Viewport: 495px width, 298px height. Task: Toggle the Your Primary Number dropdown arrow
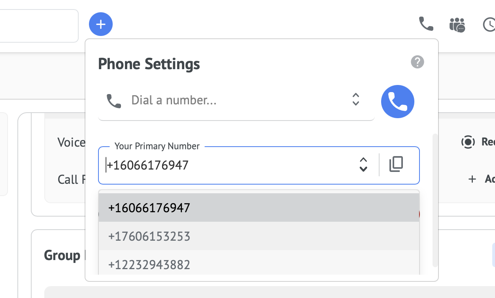click(x=363, y=164)
